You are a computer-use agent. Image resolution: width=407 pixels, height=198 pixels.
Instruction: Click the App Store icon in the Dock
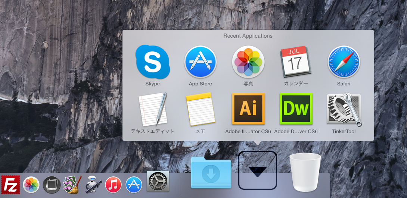134,185
